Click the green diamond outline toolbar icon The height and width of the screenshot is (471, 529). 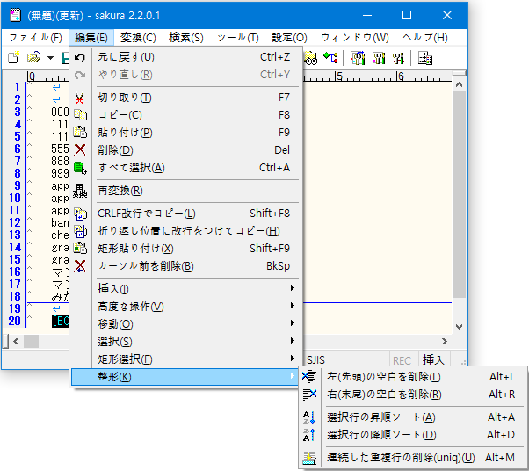point(330,58)
